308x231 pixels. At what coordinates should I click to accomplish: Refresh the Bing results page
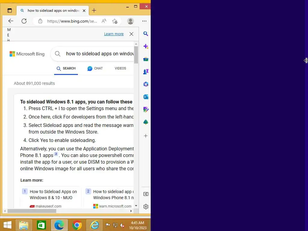click(24, 21)
